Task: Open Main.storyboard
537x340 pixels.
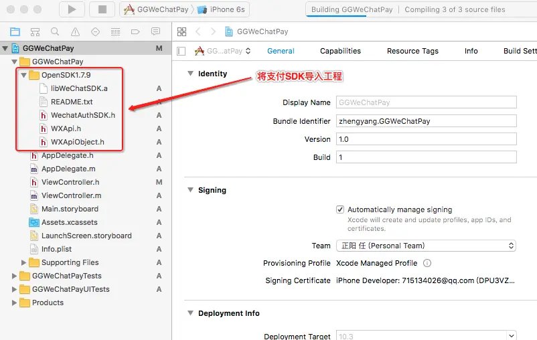Action: point(70,209)
